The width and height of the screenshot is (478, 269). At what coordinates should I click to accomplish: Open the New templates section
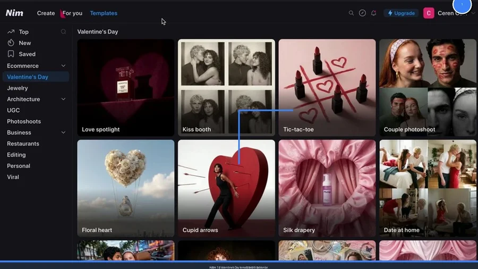[x=24, y=43]
